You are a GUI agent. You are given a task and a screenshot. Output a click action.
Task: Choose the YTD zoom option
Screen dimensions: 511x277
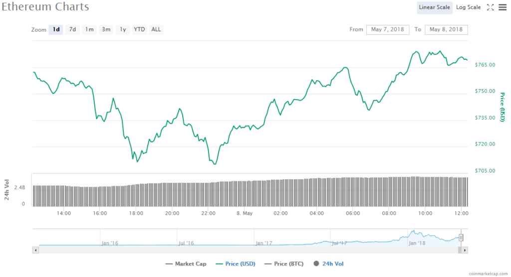pos(139,29)
